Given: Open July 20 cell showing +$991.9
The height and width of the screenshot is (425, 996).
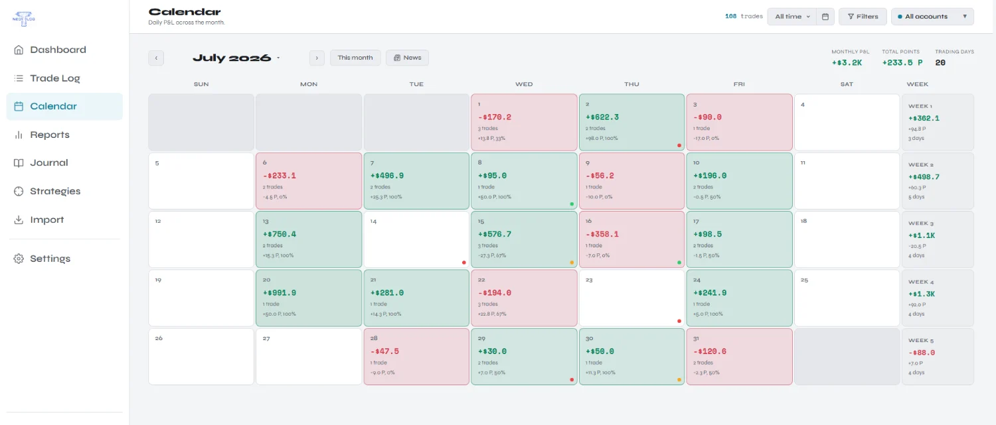Looking at the screenshot, I should point(309,298).
